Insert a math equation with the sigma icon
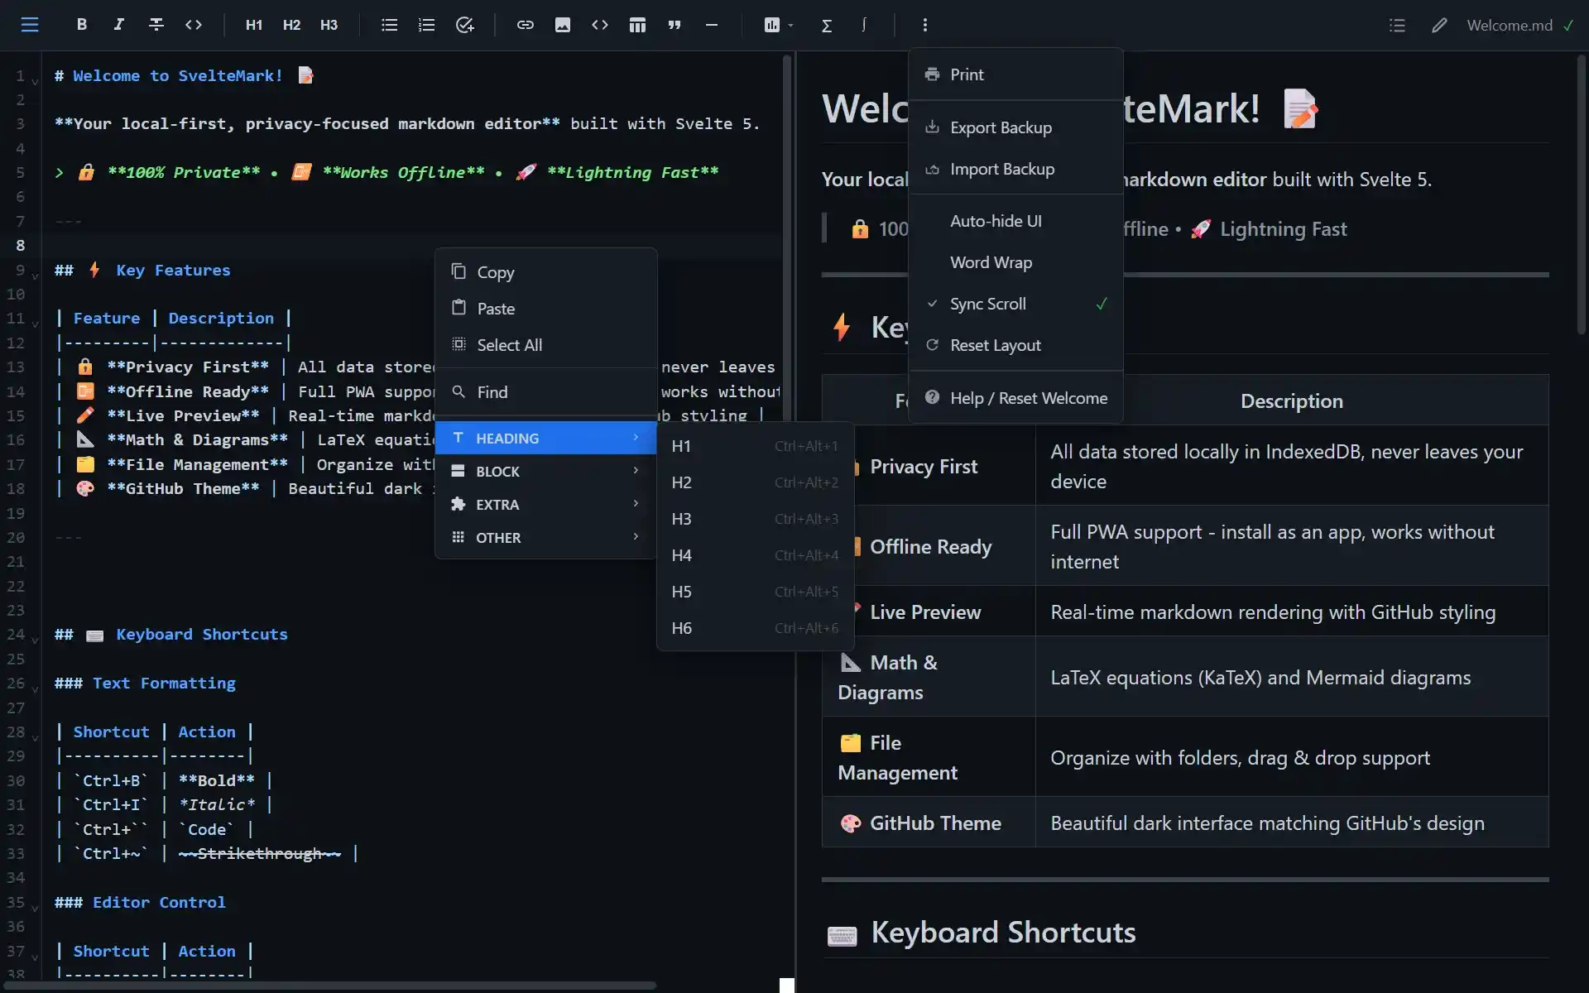 [x=827, y=25]
